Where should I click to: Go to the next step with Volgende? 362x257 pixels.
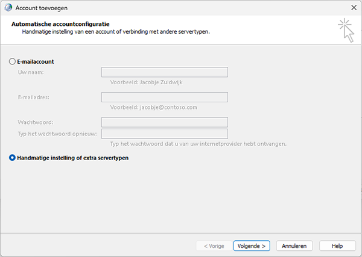pos(252,246)
